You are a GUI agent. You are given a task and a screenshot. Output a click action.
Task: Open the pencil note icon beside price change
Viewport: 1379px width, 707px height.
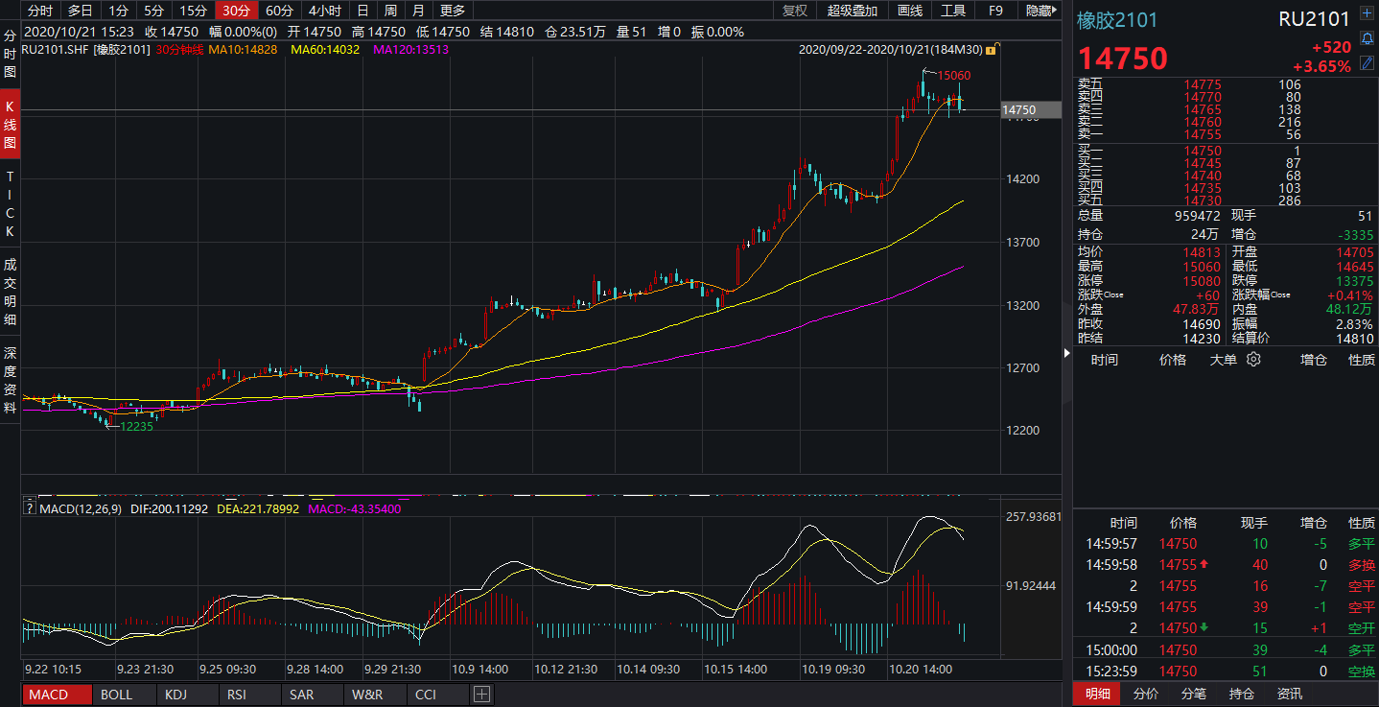click(x=1367, y=65)
